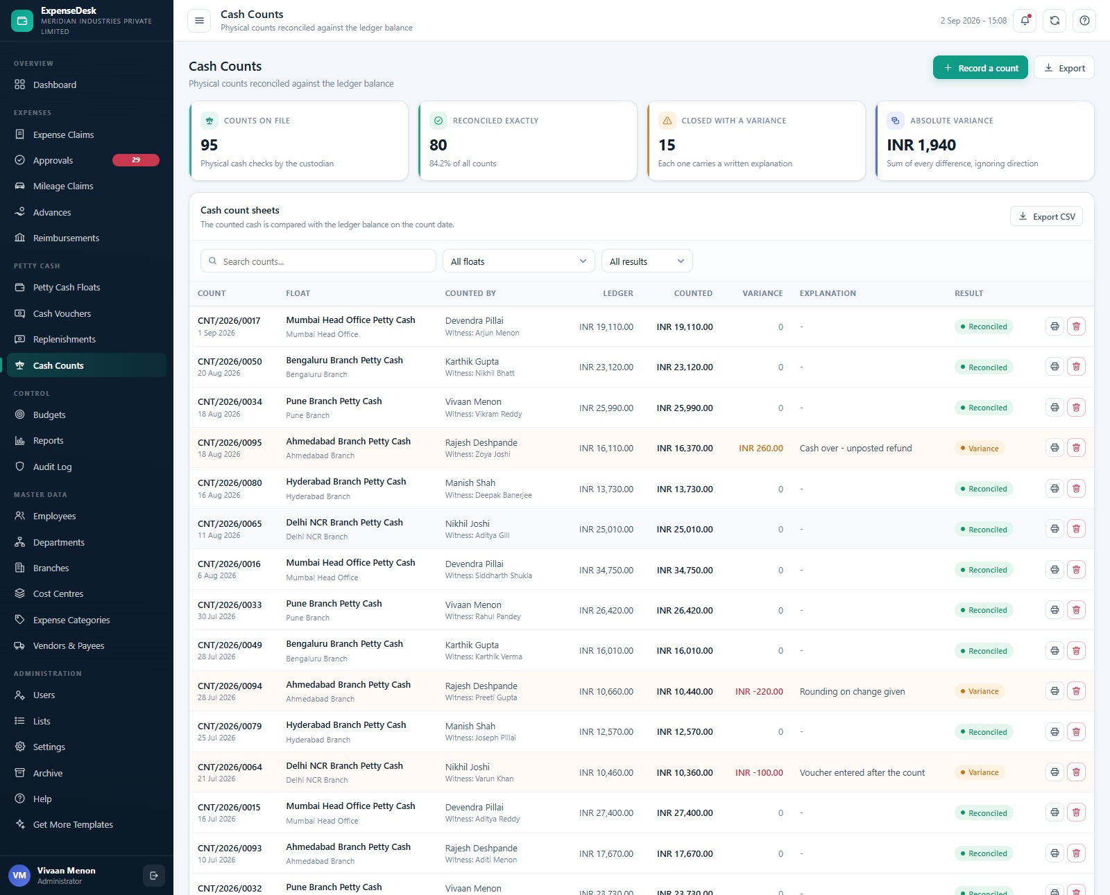Image resolution: width=1110 pixels, height=895 pixels.
Task: Delete variance count CNT/2026/0095
Action: coord(1076,448)
